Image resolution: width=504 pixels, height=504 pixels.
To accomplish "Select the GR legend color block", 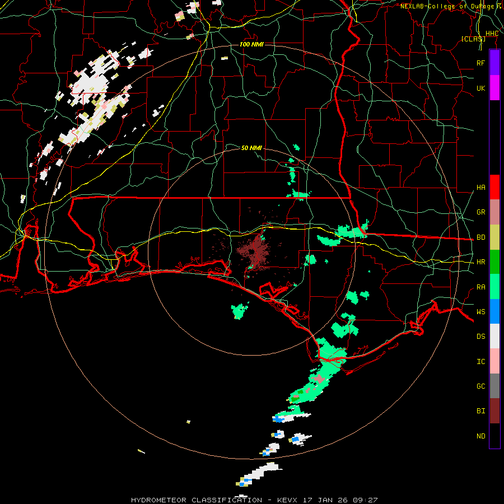I will point(494,212).
